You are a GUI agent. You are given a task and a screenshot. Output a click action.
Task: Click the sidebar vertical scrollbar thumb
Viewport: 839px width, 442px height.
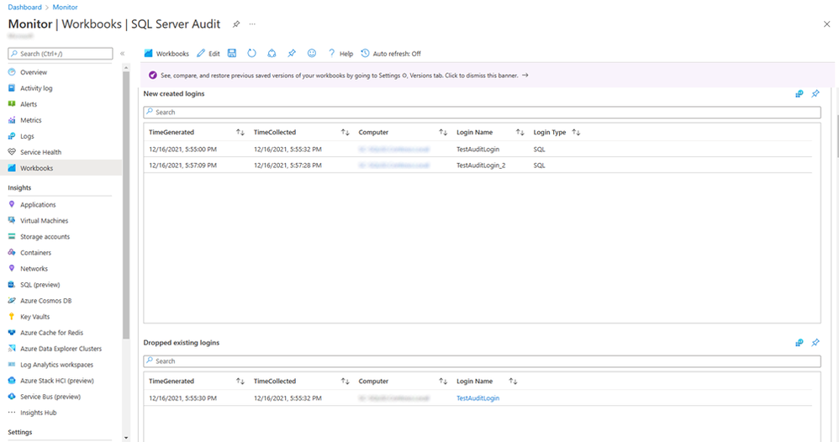click(126, 205)
